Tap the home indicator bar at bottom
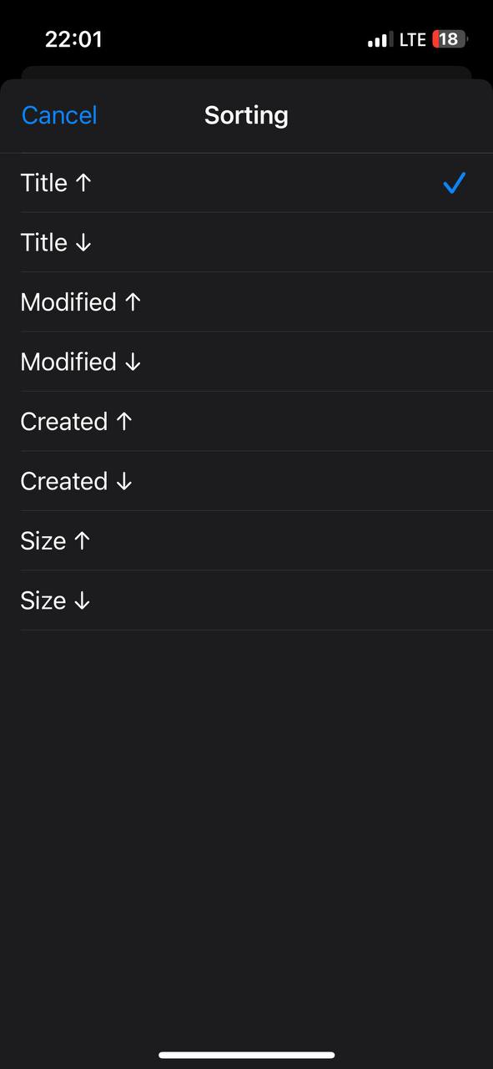This screenshot has height=1069, width=493. (247, 1055)
